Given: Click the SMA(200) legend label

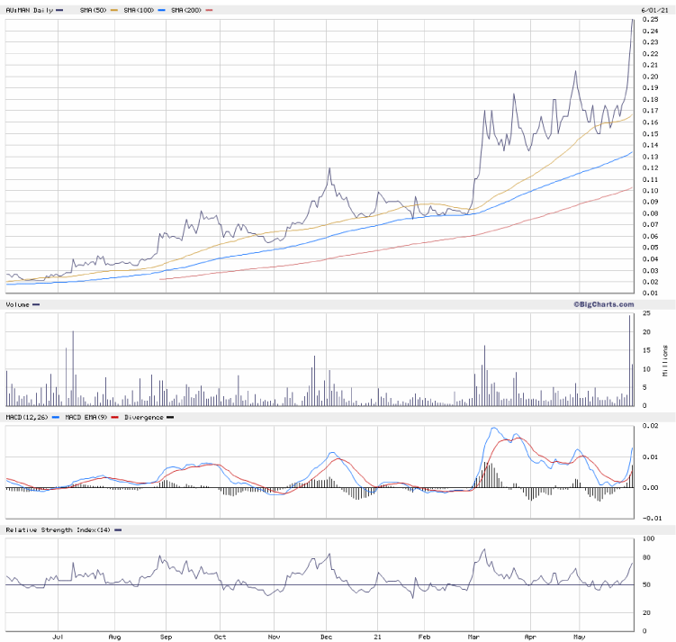Looking at the screenshot, I should click(x=188, y=10).
